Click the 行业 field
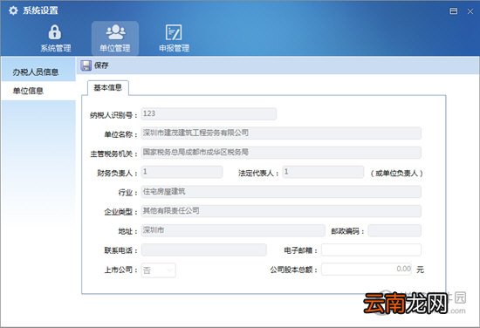480x328 pixels. [x=281, y=192]
